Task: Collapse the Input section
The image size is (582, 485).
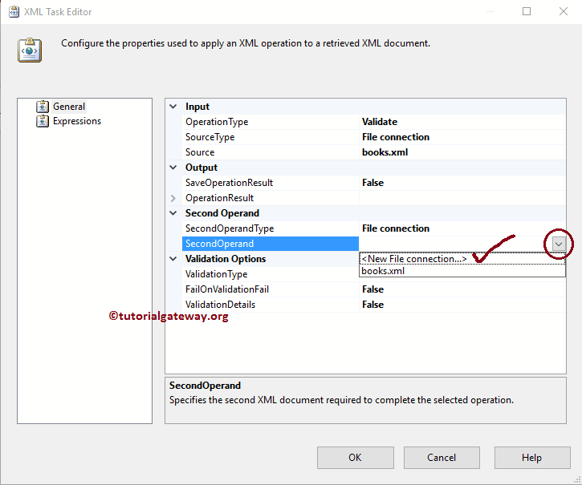Action: point(173,107)
